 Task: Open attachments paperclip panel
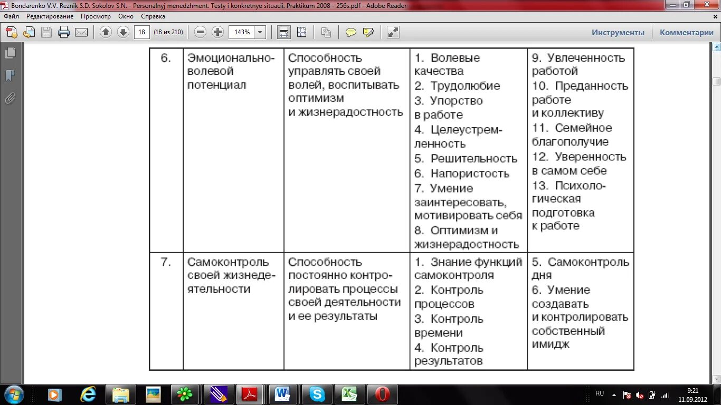click(10, 99)
